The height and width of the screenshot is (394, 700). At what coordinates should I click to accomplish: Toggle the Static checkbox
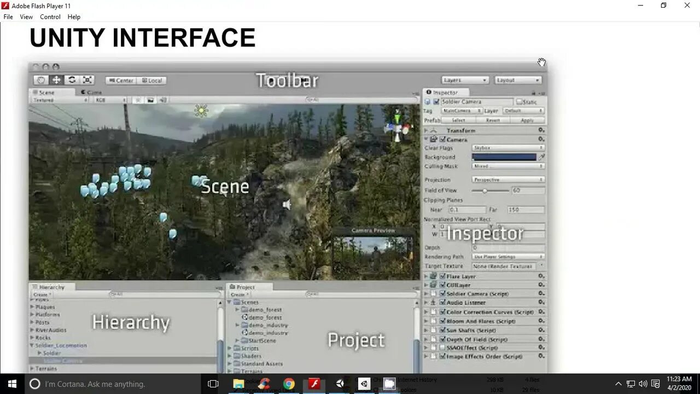[x=519, y=102]
